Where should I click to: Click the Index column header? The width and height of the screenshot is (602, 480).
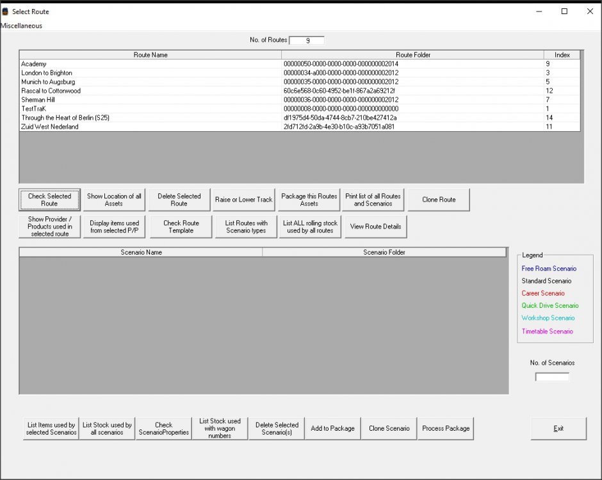[x=562, y=55]
